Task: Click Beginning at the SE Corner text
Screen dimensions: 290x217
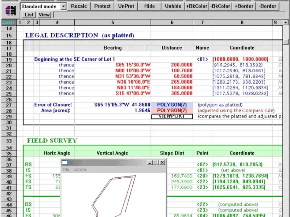Action: 75,59
